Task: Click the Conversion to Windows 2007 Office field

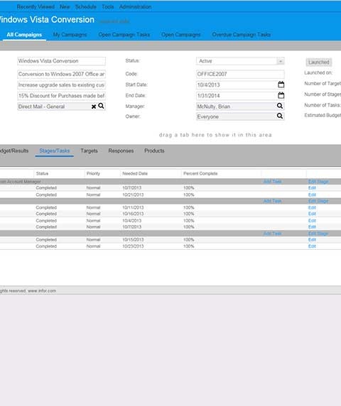Action: (61, 74)
